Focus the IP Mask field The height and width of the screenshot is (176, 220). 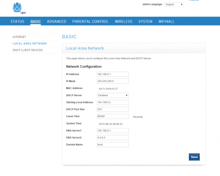coord(113,81)
